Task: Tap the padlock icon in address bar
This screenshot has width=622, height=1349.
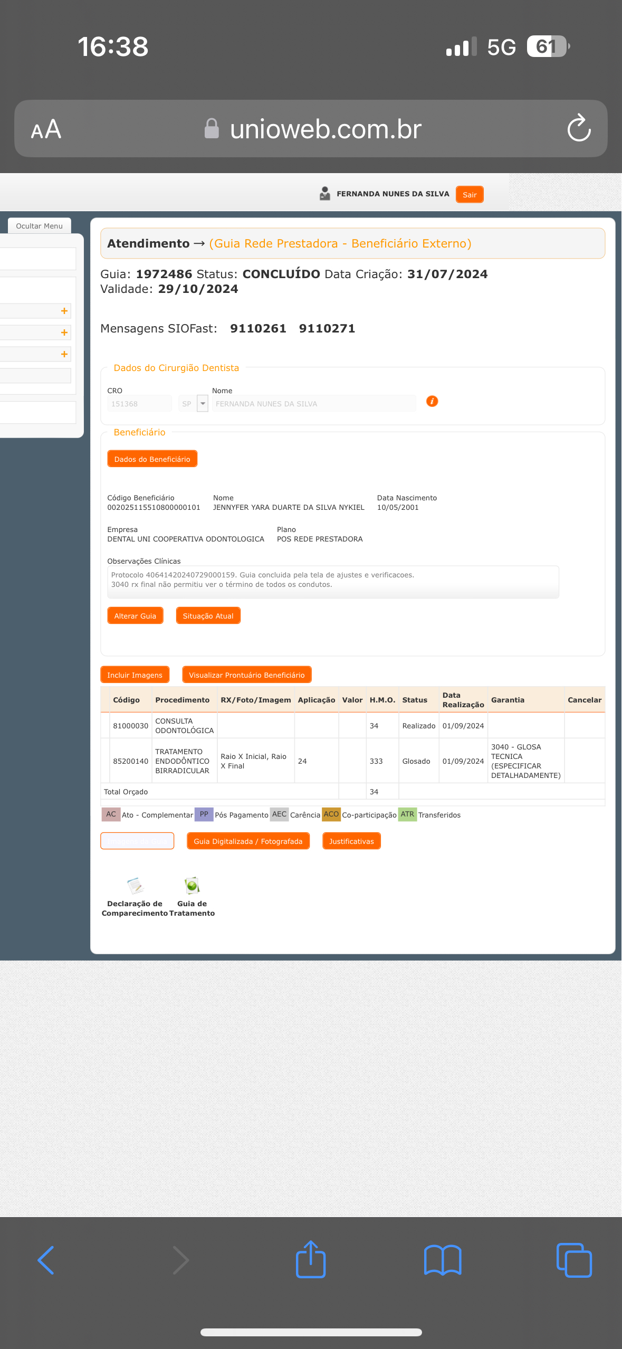Action: pos(212,128)
